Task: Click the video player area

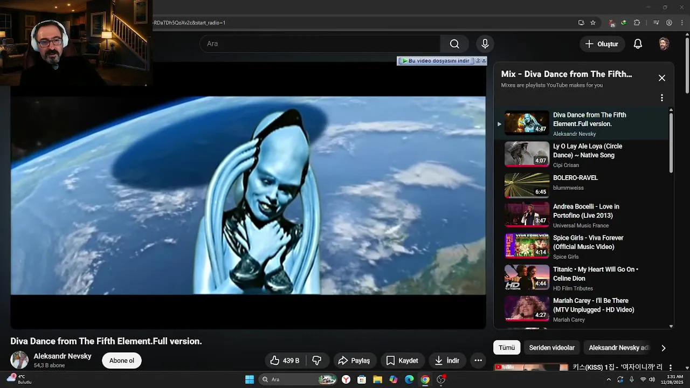Action: [x=248, y=195]
